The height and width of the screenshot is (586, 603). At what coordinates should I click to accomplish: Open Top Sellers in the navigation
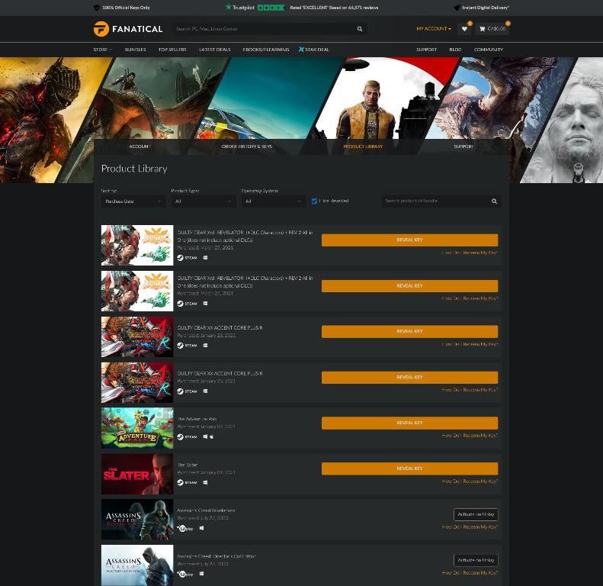[x=172, y=50]
